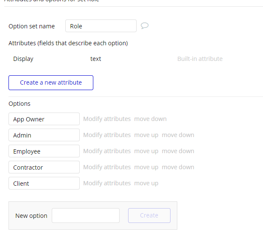This screenshot has width=263, height=250.
Task: Focus the New option text box
Action: tap(86, 215)
